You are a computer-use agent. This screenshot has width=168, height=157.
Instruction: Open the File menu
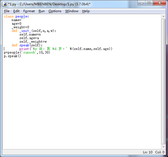(x=7, y=11)
